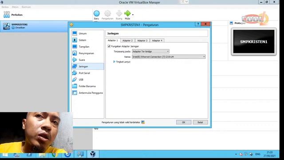Click the ENG language indicator
The width and height of the screenshot is (284, 160).
pos(258,154)
